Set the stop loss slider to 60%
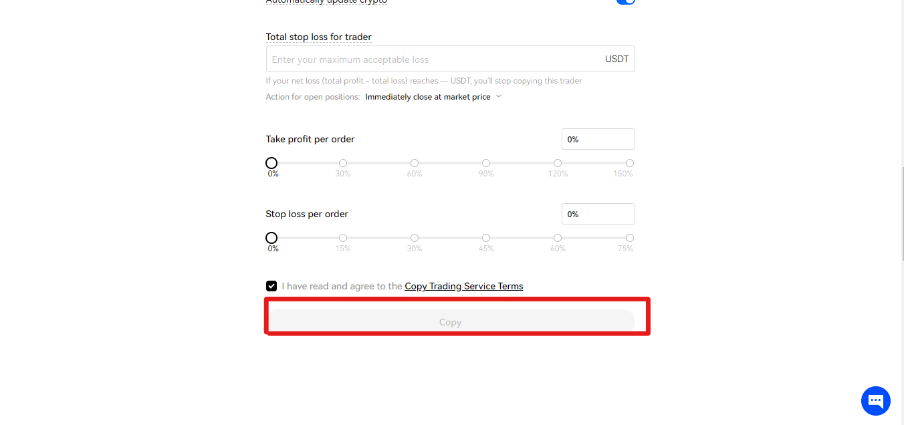904x425 pixels. pos(558,238)
